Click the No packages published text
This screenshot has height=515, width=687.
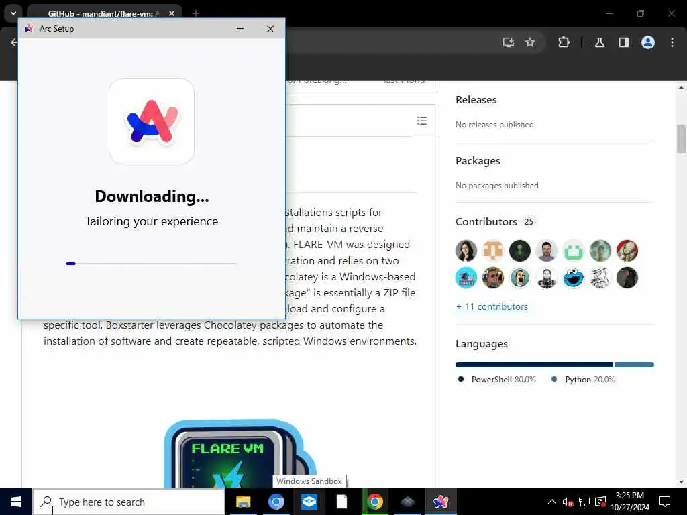[497, 186]
